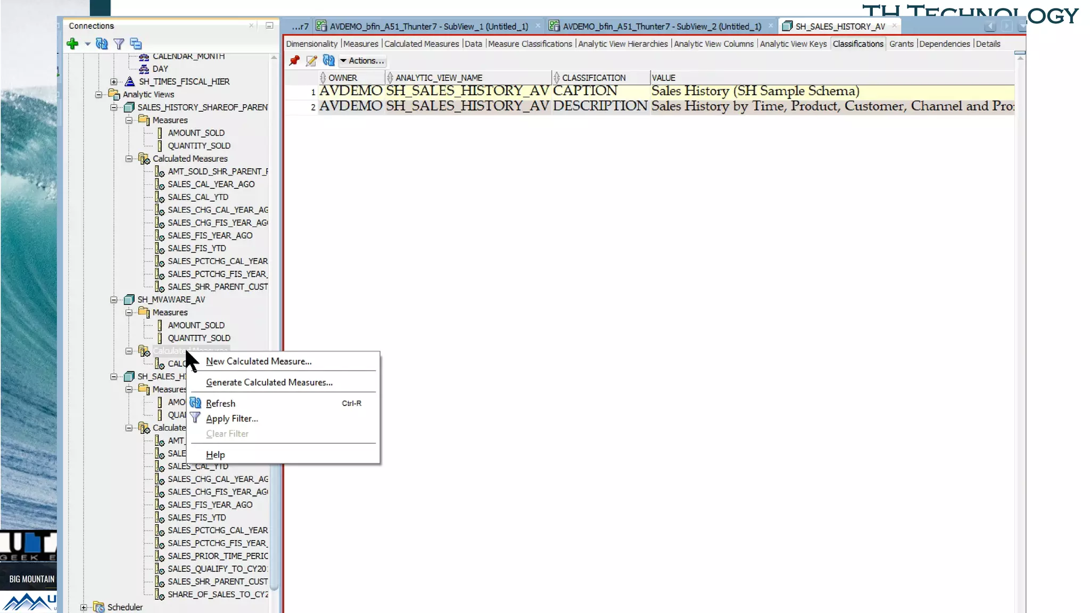Screen dimensions: 1090x613
Task: Open the Analytic View Hierarchies tab
Action: (x=623, y=44)
